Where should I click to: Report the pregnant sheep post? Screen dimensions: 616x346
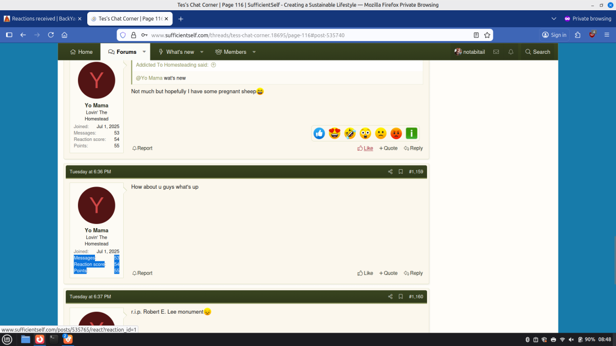coord(142,148)
